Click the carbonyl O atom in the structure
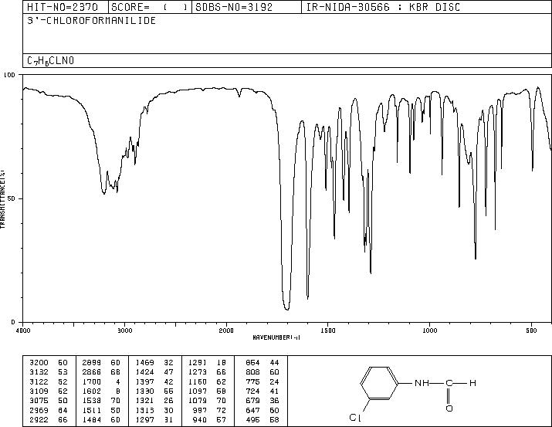Viewport: 552px width, 427px height. (x=449, y=408)
